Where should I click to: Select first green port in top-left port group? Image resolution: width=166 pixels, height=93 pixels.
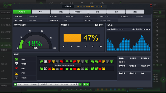(x=42, y=62)
